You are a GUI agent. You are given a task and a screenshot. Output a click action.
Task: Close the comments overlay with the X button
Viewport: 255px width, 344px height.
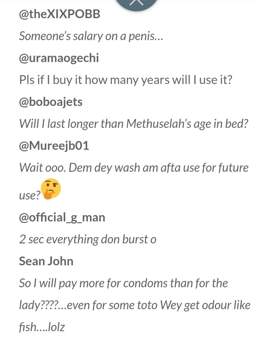point(136,3)
